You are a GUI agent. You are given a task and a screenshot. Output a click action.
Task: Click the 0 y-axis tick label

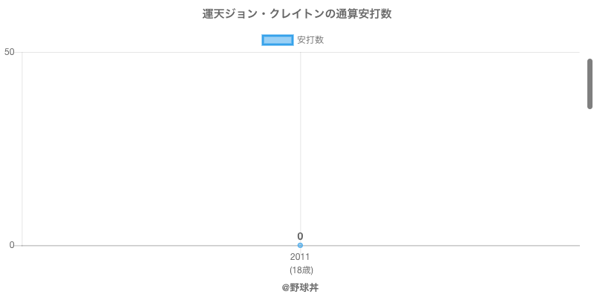point(12,245)
